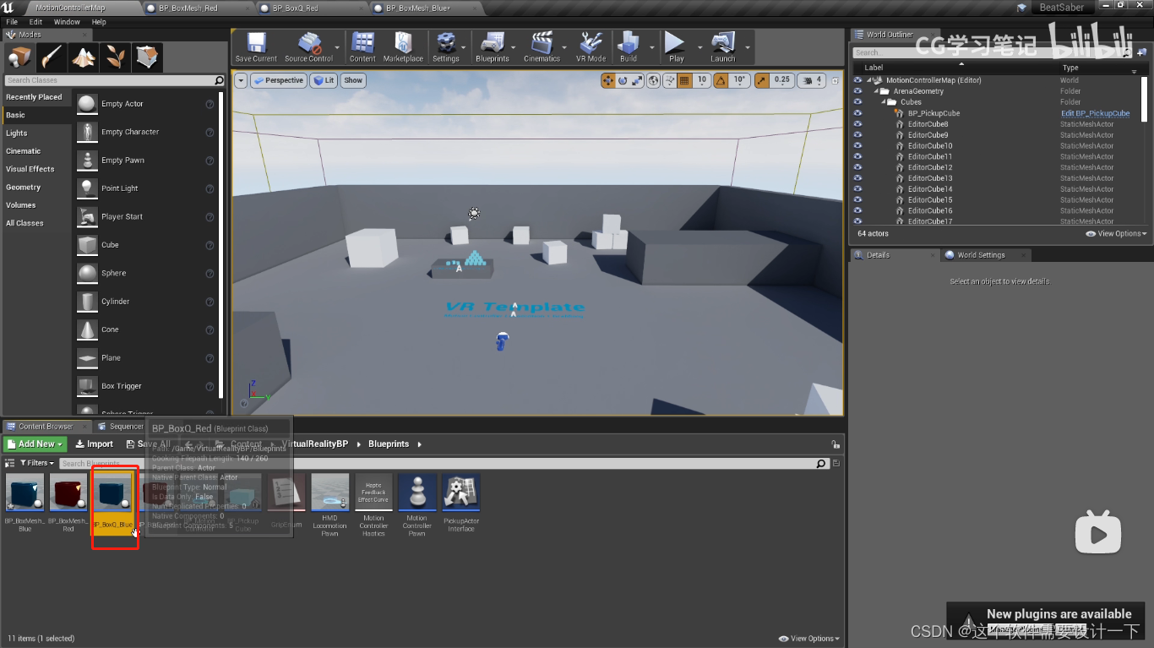
Task: Select the Lights category in Modes
Action: [37, 133]
